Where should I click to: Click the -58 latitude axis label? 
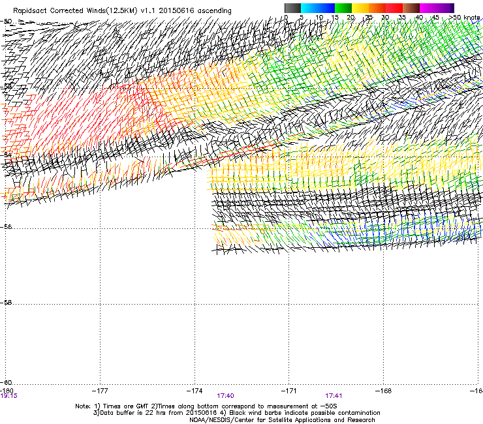tap(6, 303)
